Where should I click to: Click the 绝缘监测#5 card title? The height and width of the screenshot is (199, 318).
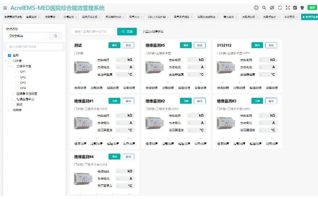[155, 45]
